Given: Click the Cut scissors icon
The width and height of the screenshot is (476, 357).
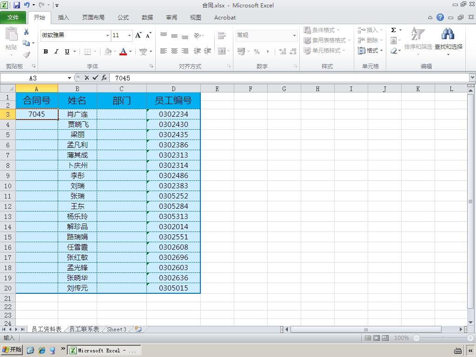Looking at the screenshot, I should pyautogui.click(x=26, y=32).
